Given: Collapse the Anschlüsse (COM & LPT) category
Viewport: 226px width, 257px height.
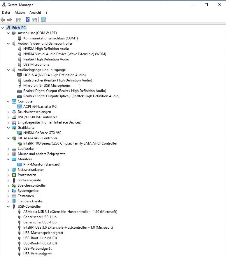Looking at the screenshot, I should pyautogui.click(x=8, y=33).
